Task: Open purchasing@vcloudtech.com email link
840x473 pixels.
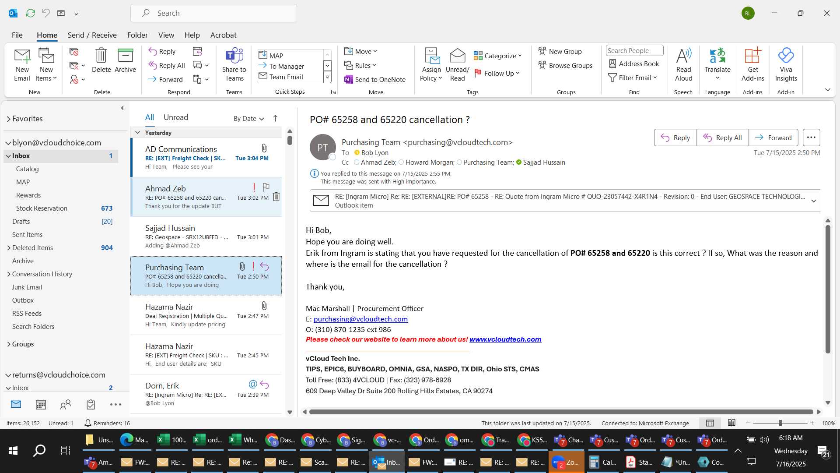Action: 360,319
